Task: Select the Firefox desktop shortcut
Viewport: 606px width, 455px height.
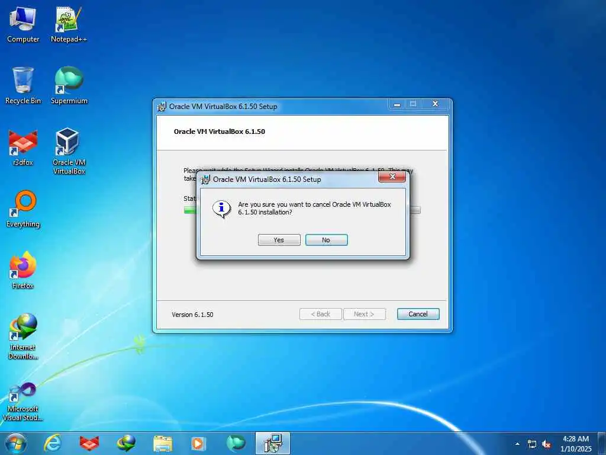Action: [23, 271]
